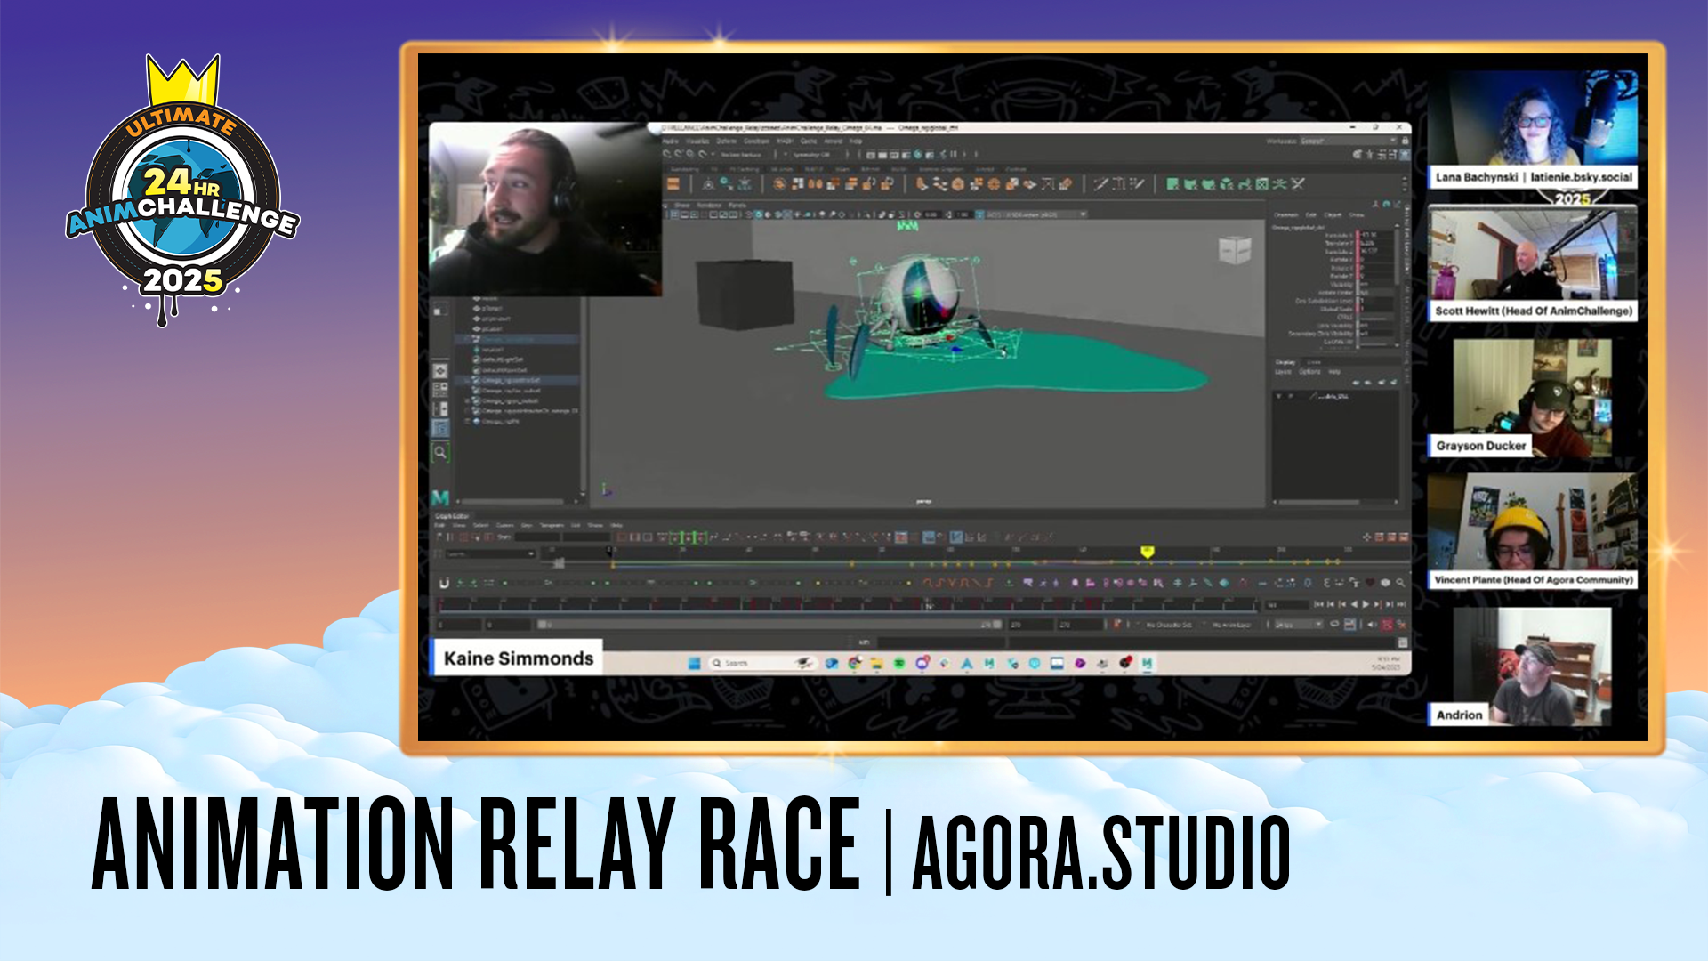Click the go-to-start playback button
1708x961 pixels.
1318,604
